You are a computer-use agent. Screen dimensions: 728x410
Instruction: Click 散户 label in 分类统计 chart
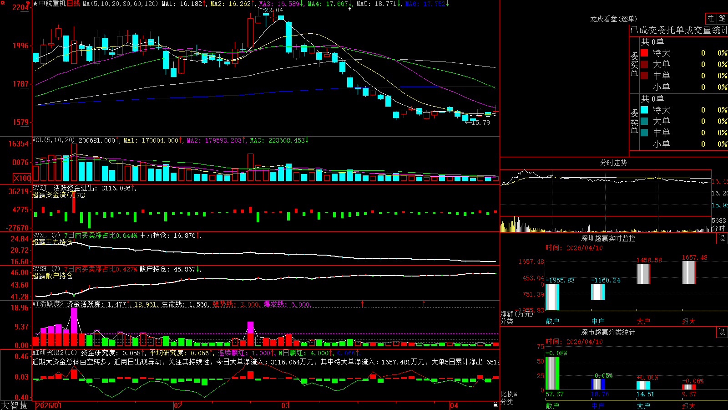[552, 405]
